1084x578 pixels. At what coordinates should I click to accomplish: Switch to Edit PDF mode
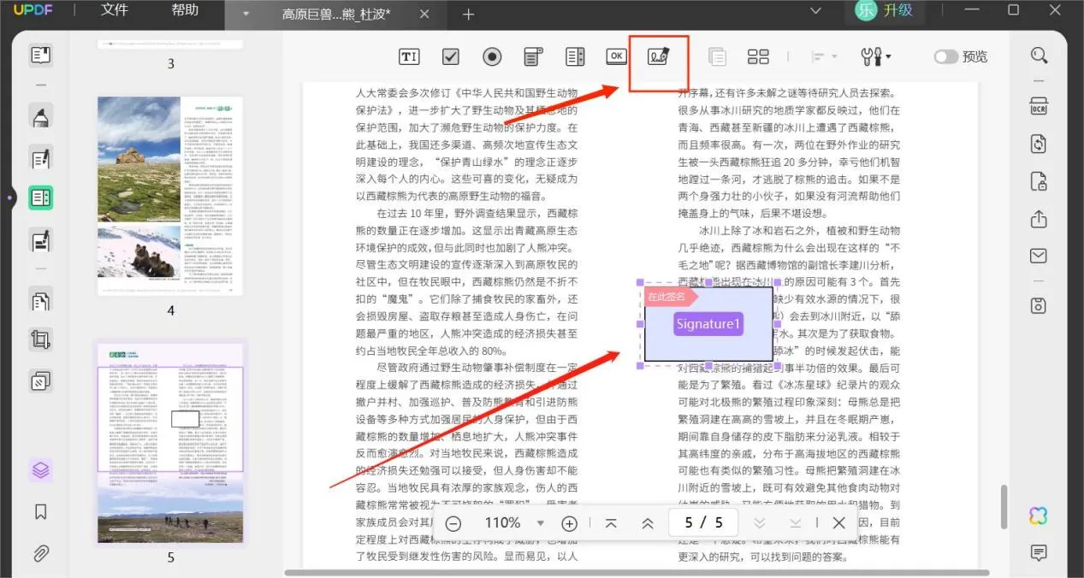tap(40, 158)
